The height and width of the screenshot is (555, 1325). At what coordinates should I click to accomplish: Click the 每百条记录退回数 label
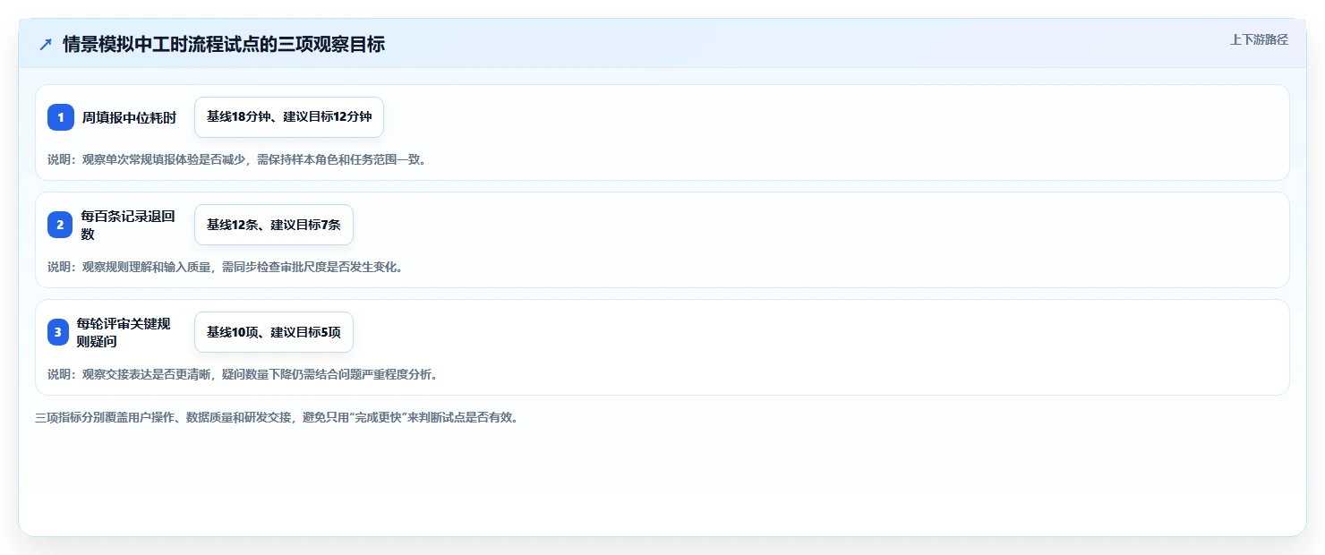128,225
